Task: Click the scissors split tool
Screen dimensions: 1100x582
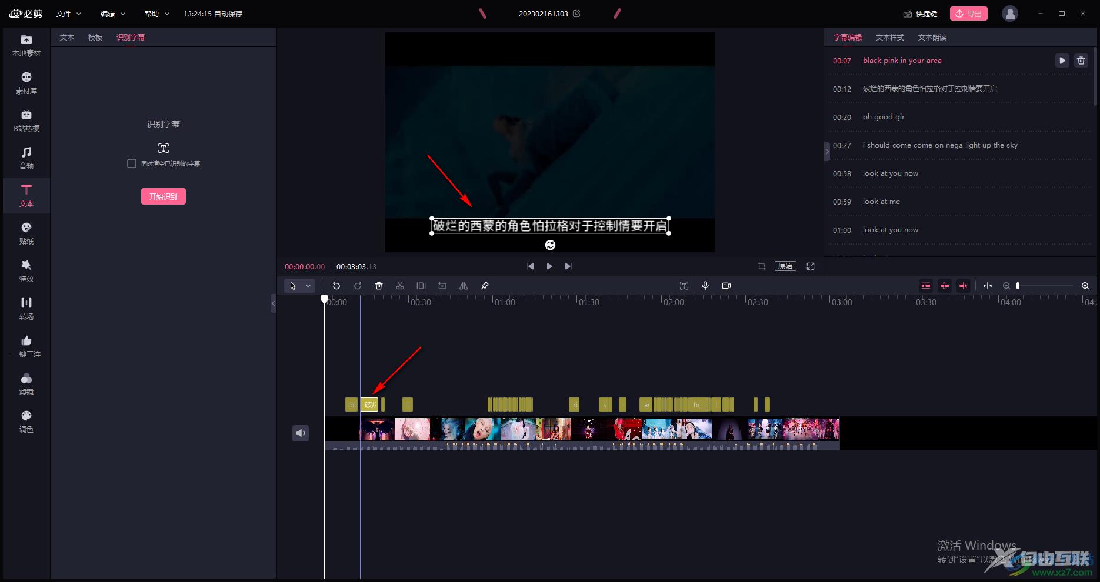Action: [x=400, y=286]
